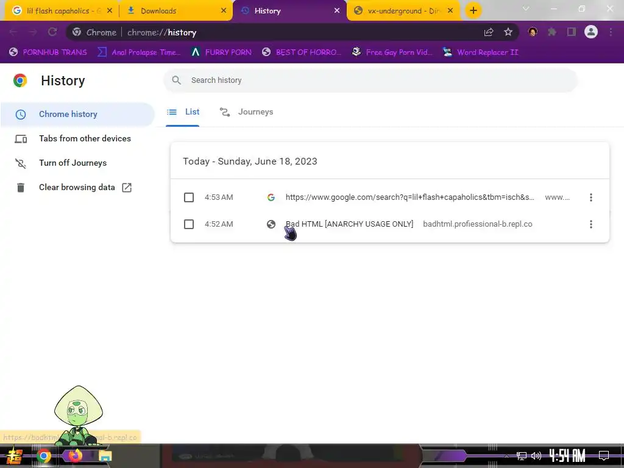Focus the Search history field
The height and width of the screenshot is (468, 624).
pos(370,80)
